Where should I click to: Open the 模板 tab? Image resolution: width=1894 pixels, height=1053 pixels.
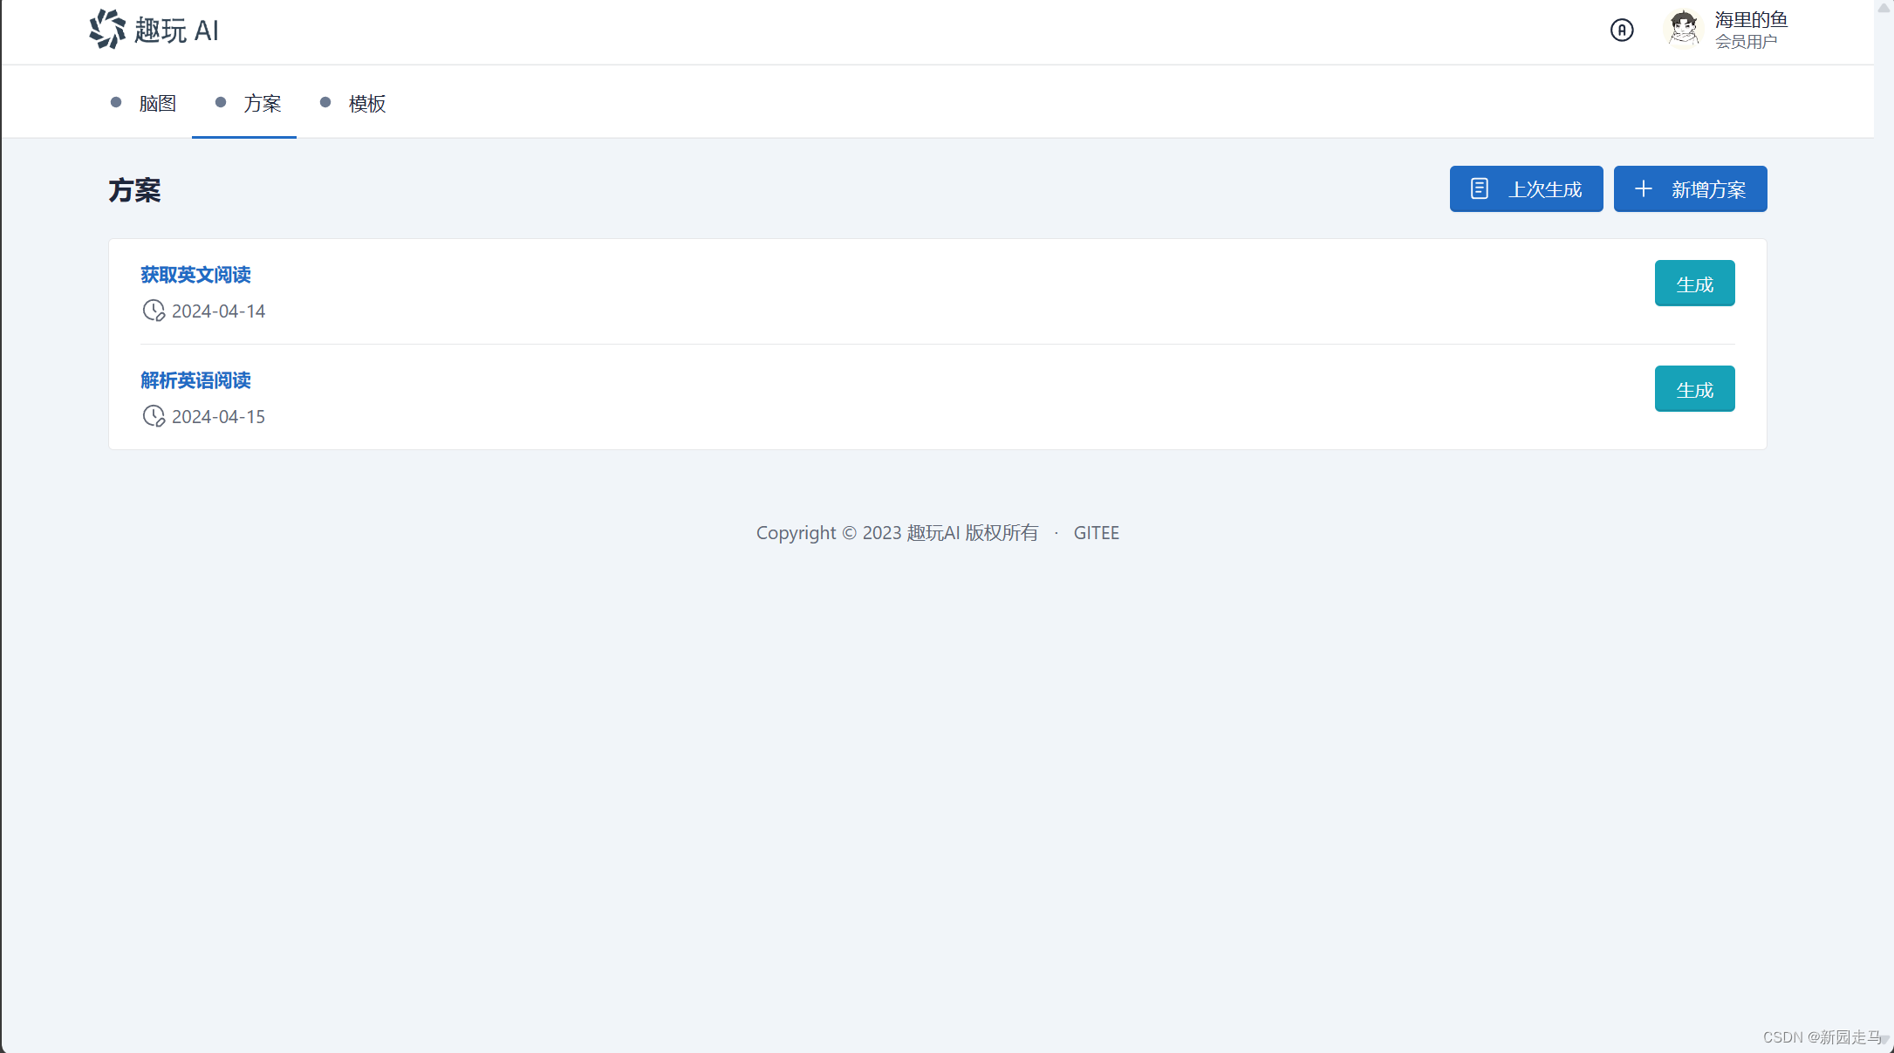pyautogui.click(x=366, y=104)
